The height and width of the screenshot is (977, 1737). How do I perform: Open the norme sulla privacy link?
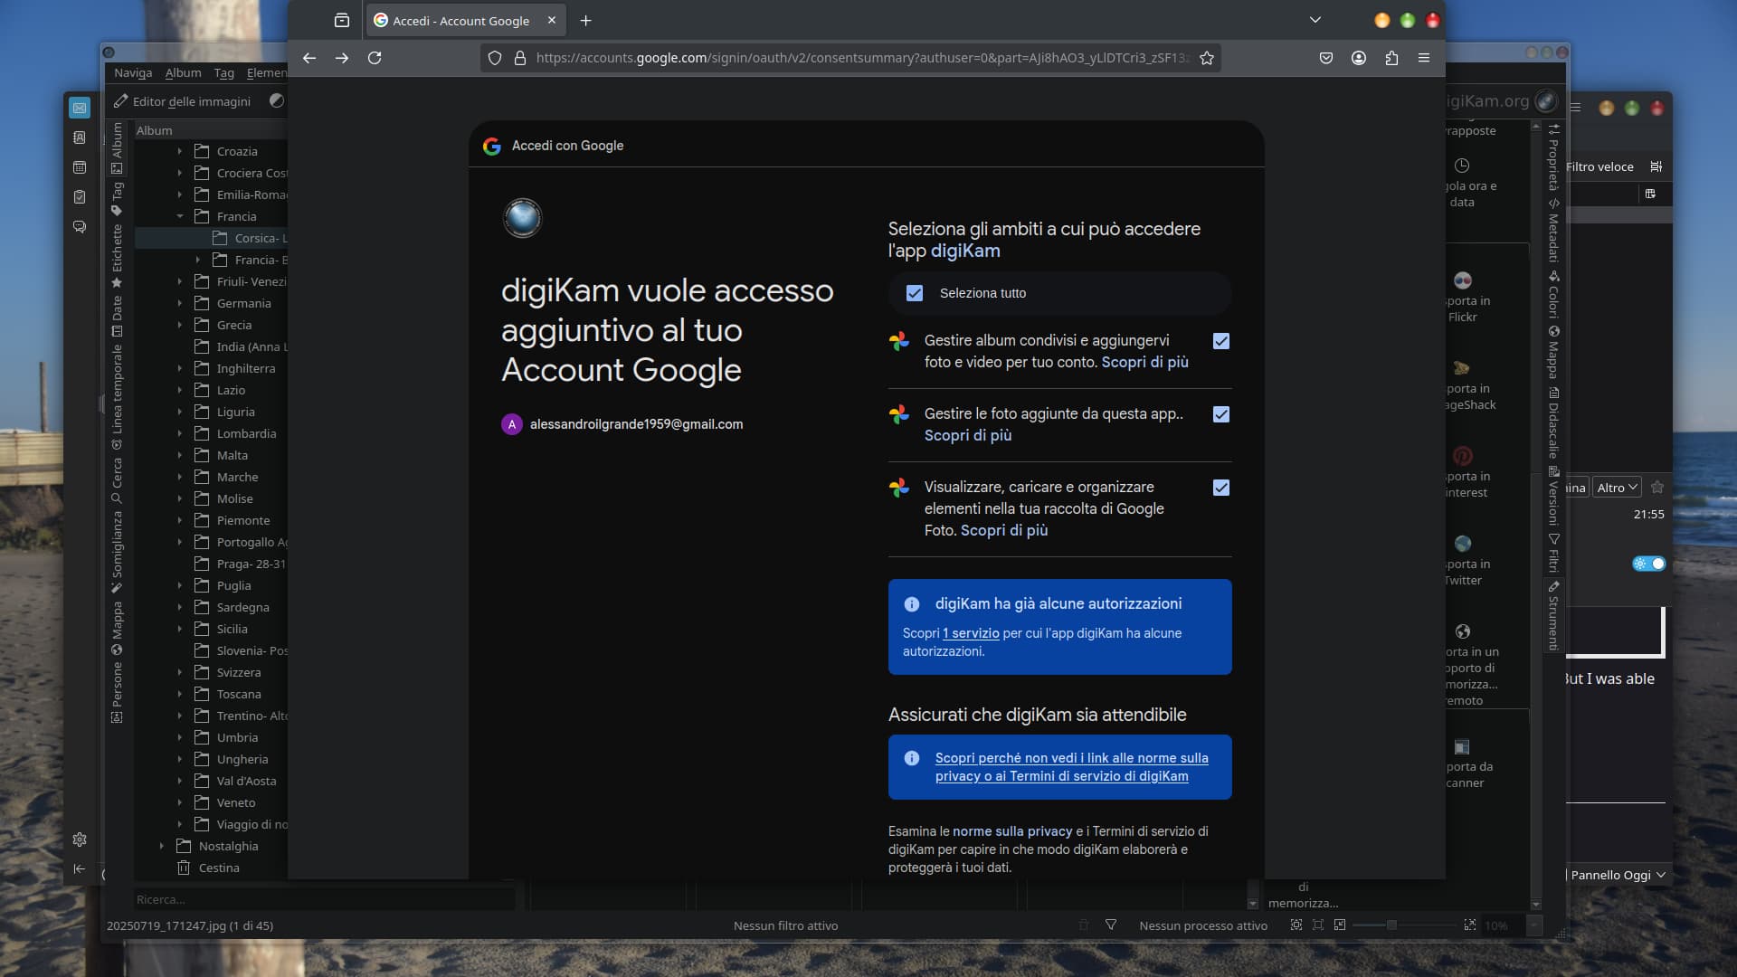(1011, 831)
